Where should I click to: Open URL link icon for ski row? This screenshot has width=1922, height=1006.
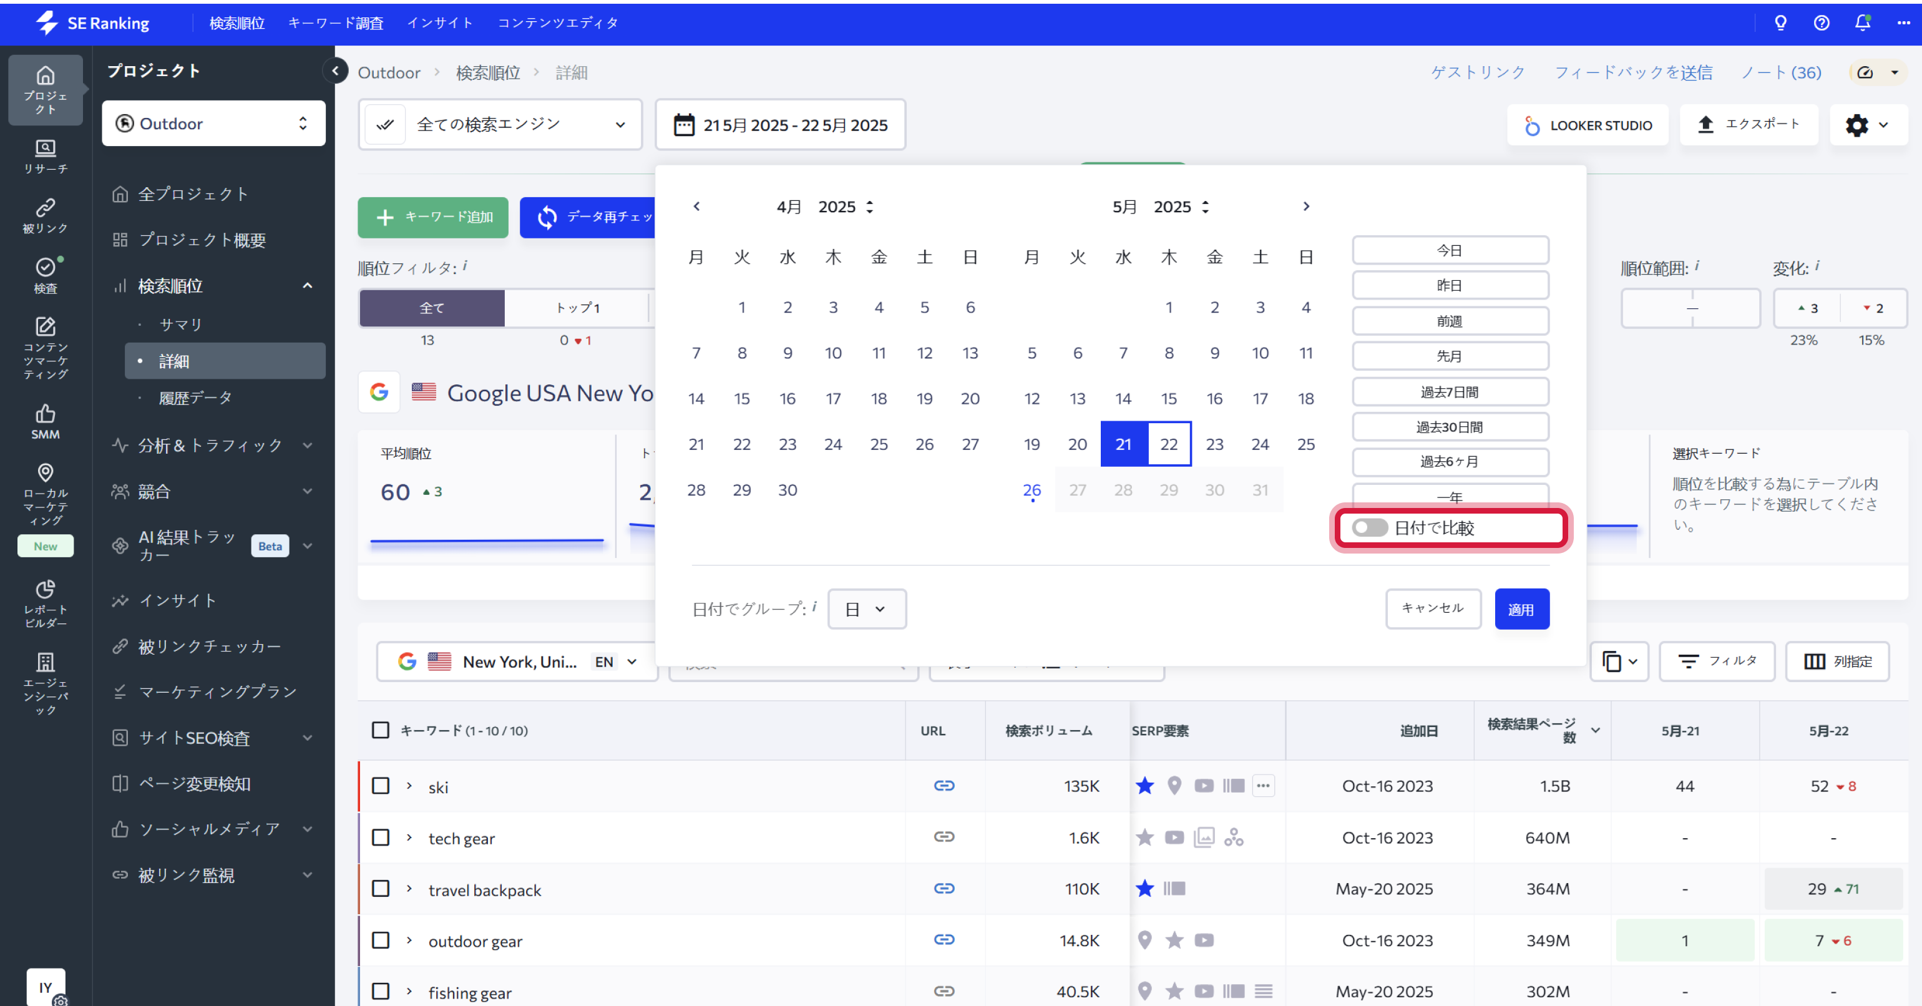tap(944, 785)
